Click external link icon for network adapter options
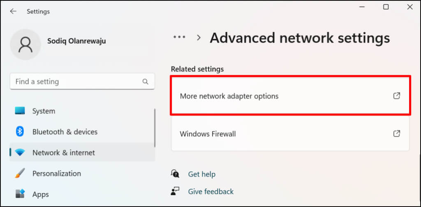 (x=396, y=96)
